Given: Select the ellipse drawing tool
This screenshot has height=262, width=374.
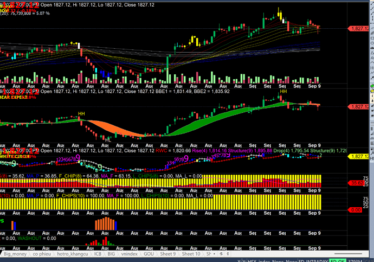Looking at the screenshot, I should 372,43.
